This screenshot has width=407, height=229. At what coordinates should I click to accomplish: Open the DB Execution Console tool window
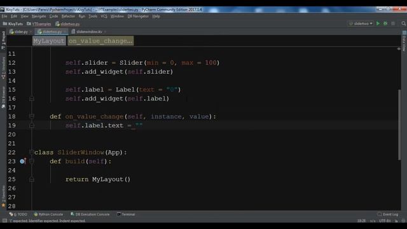[x=90, y=214]
